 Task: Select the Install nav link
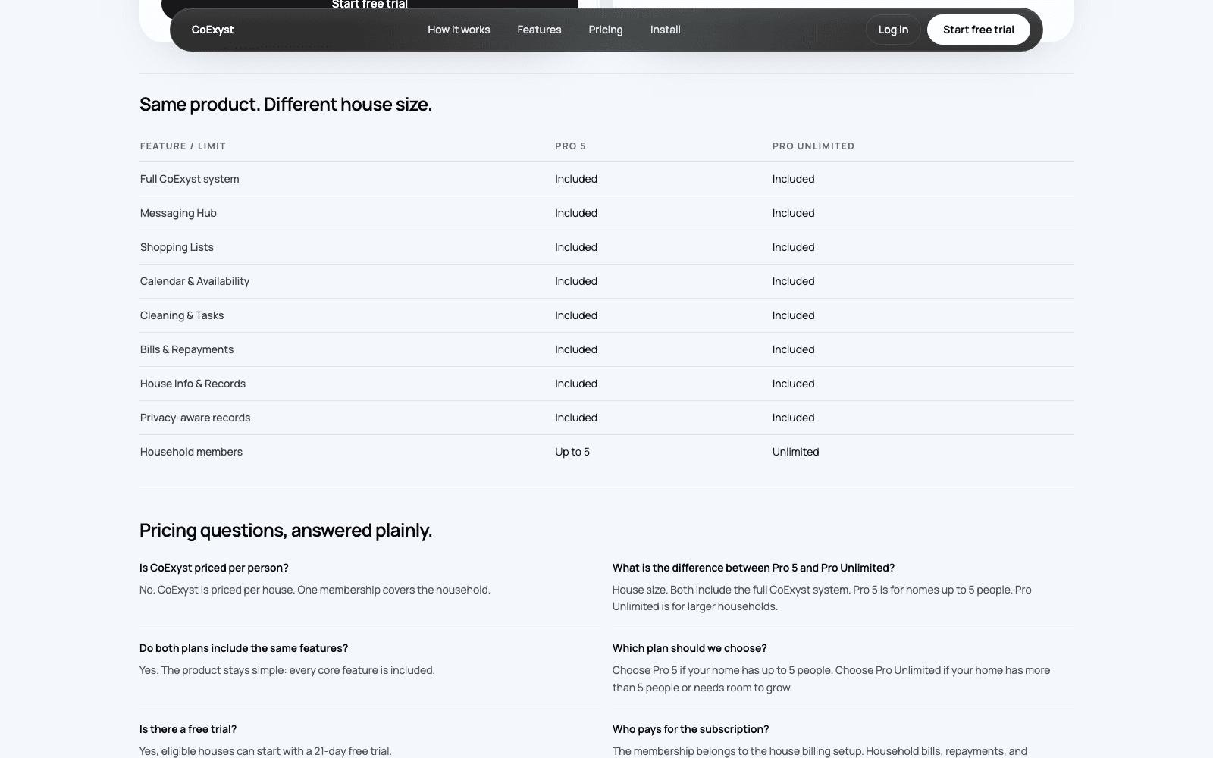click(x=665, y=30)
